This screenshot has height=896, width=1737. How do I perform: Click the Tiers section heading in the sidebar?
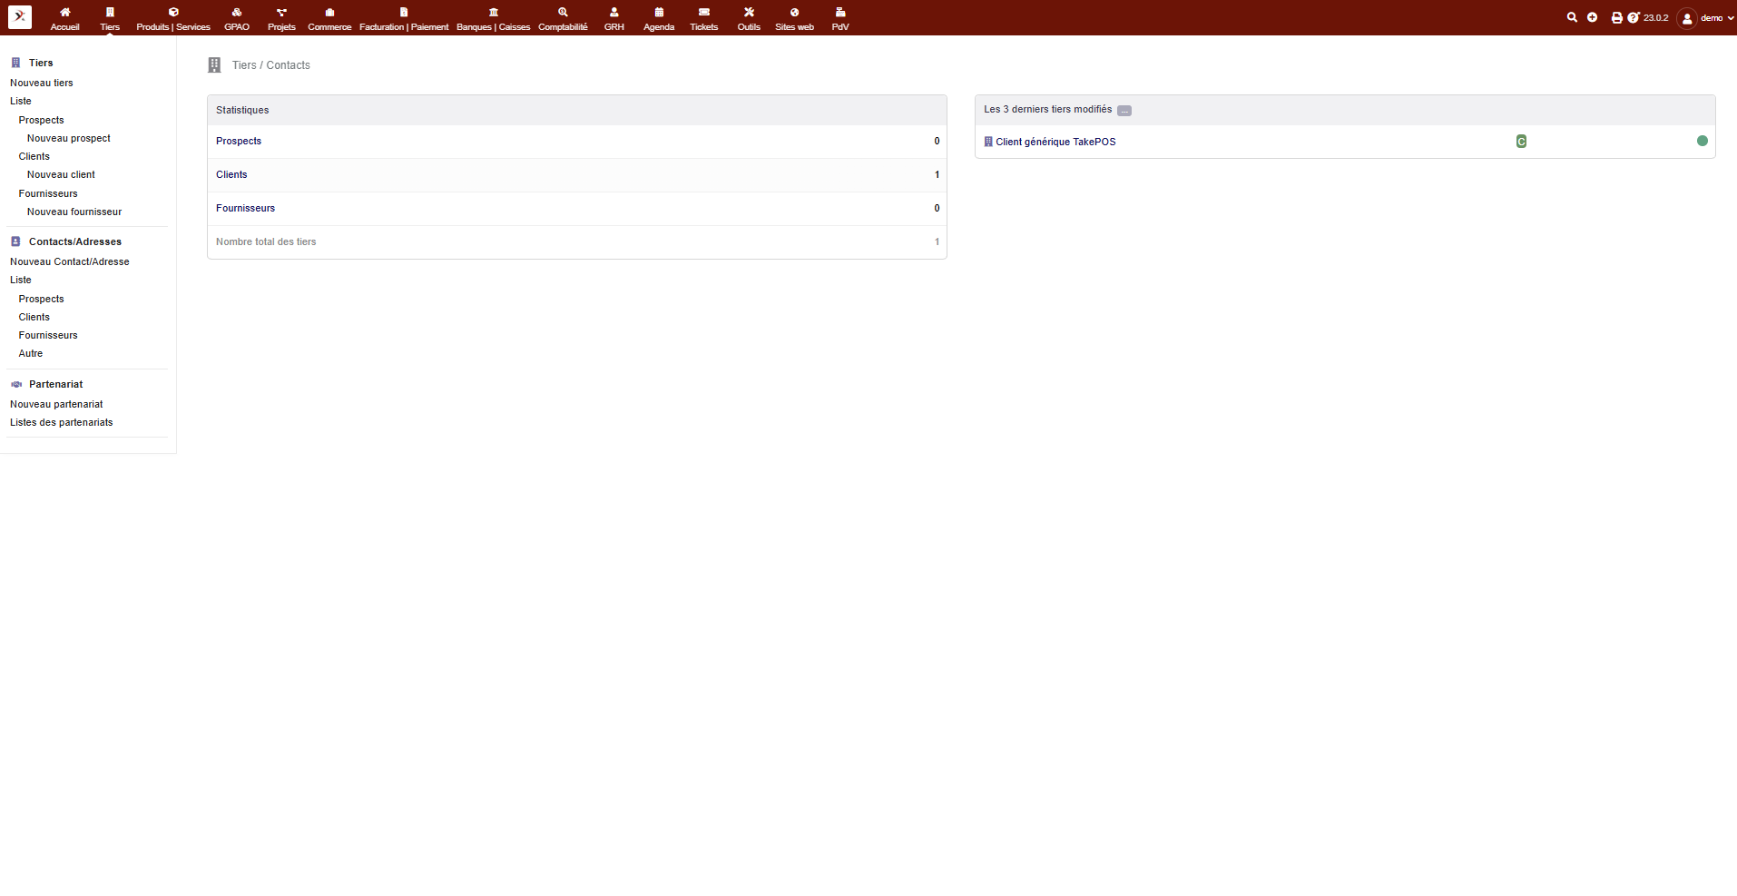41,63
